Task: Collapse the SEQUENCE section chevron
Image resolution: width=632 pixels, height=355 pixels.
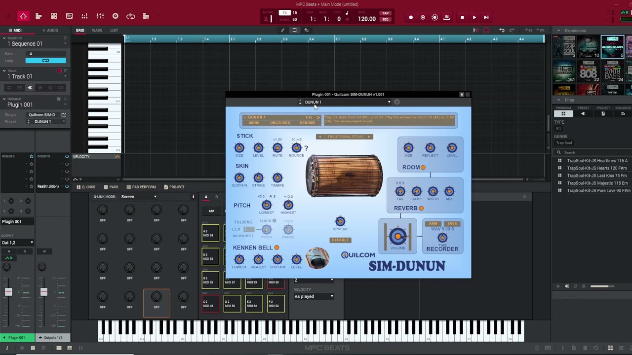Action: click(x=4, y=38)
